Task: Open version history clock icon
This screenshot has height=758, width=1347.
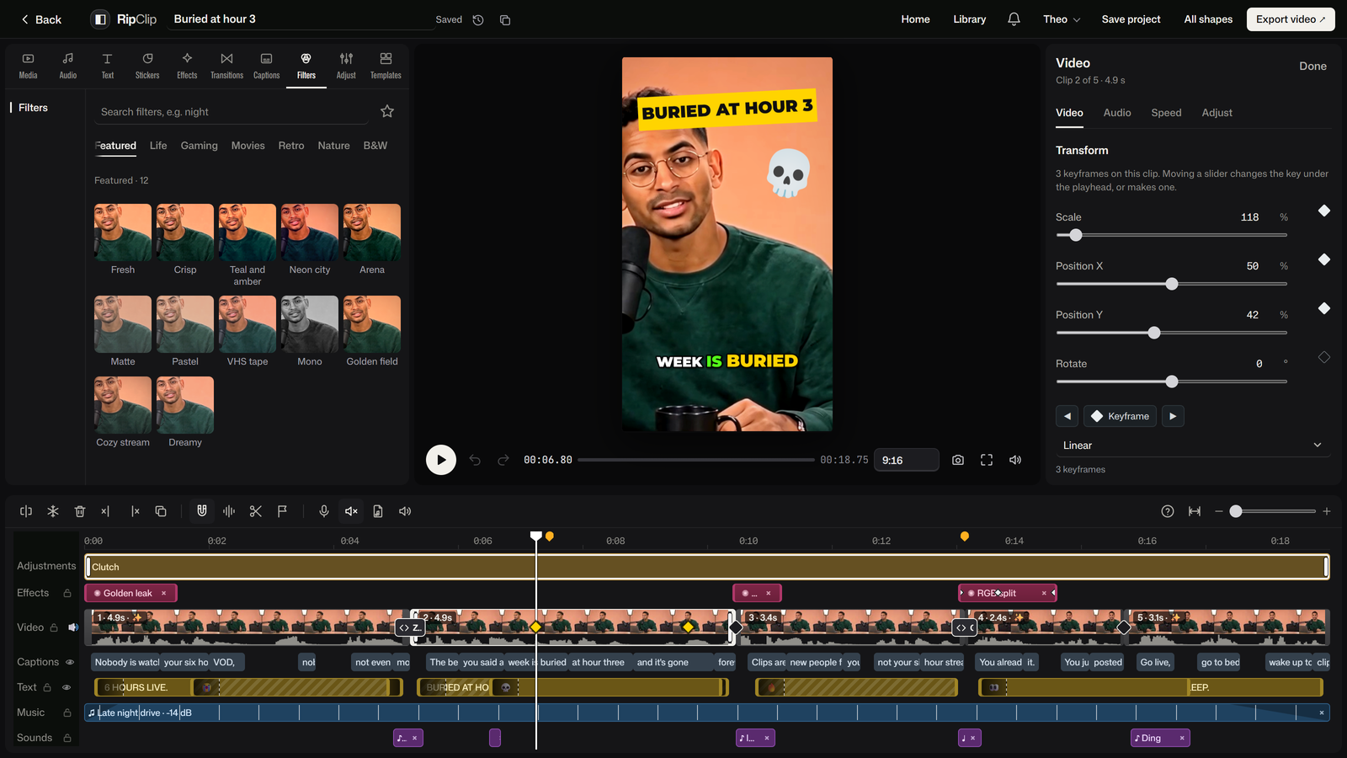Action: pyautogui.click(x=478, y=19)
